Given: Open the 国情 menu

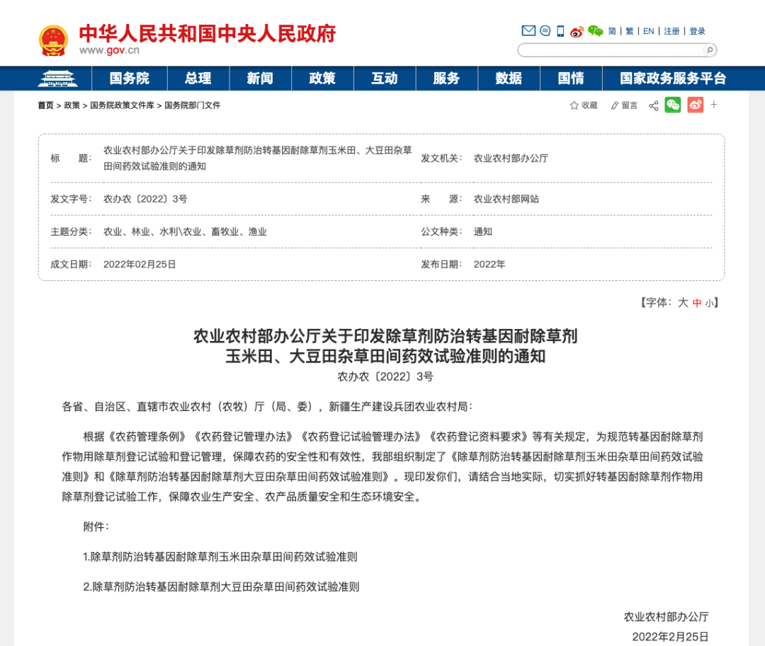Looking at the screenshot, I should point(571,79).
